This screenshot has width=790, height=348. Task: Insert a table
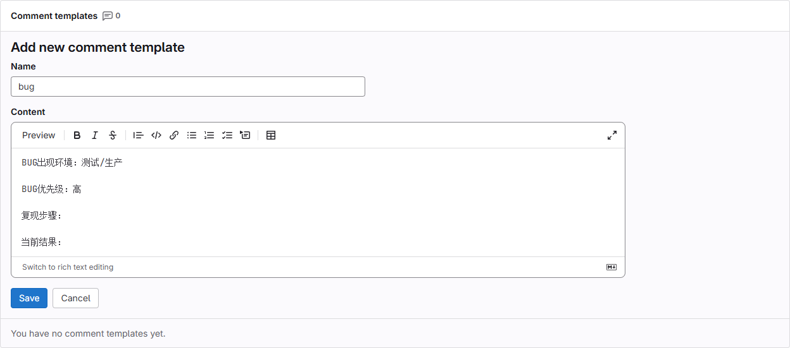coord(271,135)
